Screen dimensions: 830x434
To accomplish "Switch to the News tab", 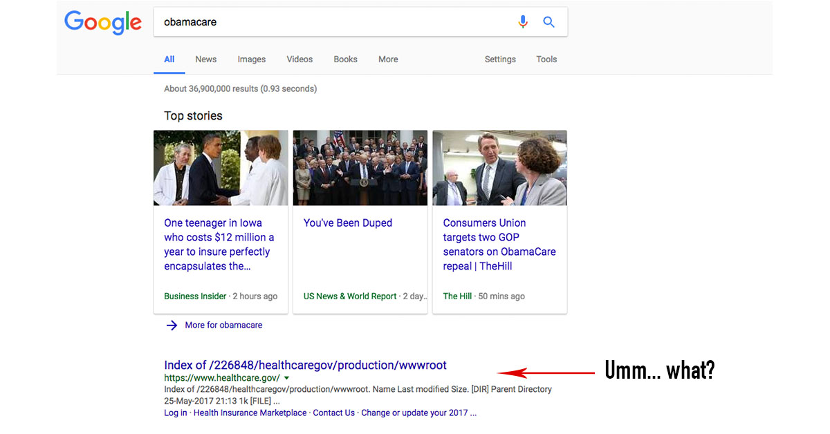I will (x=206, y=59).
